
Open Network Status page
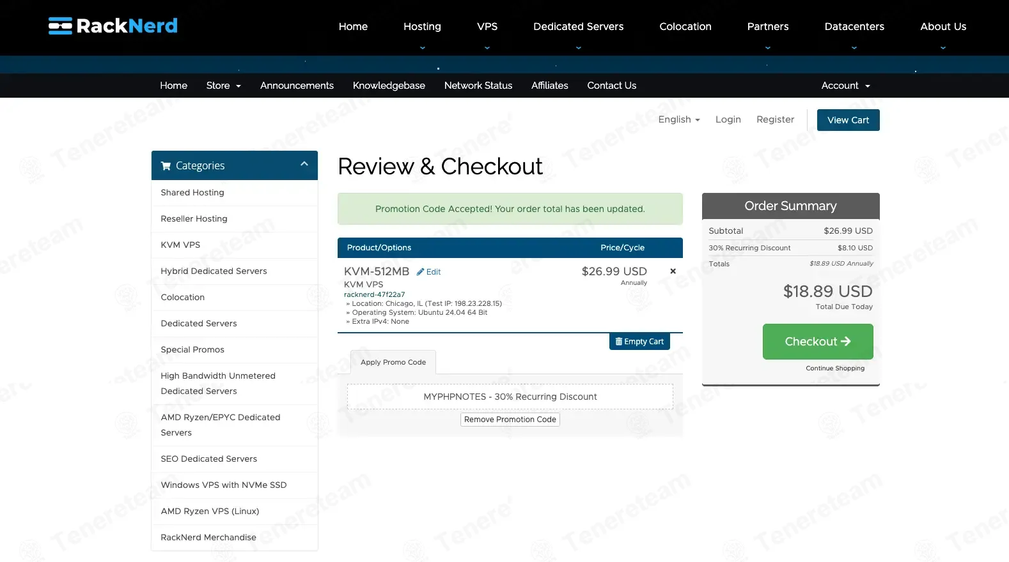478,86
